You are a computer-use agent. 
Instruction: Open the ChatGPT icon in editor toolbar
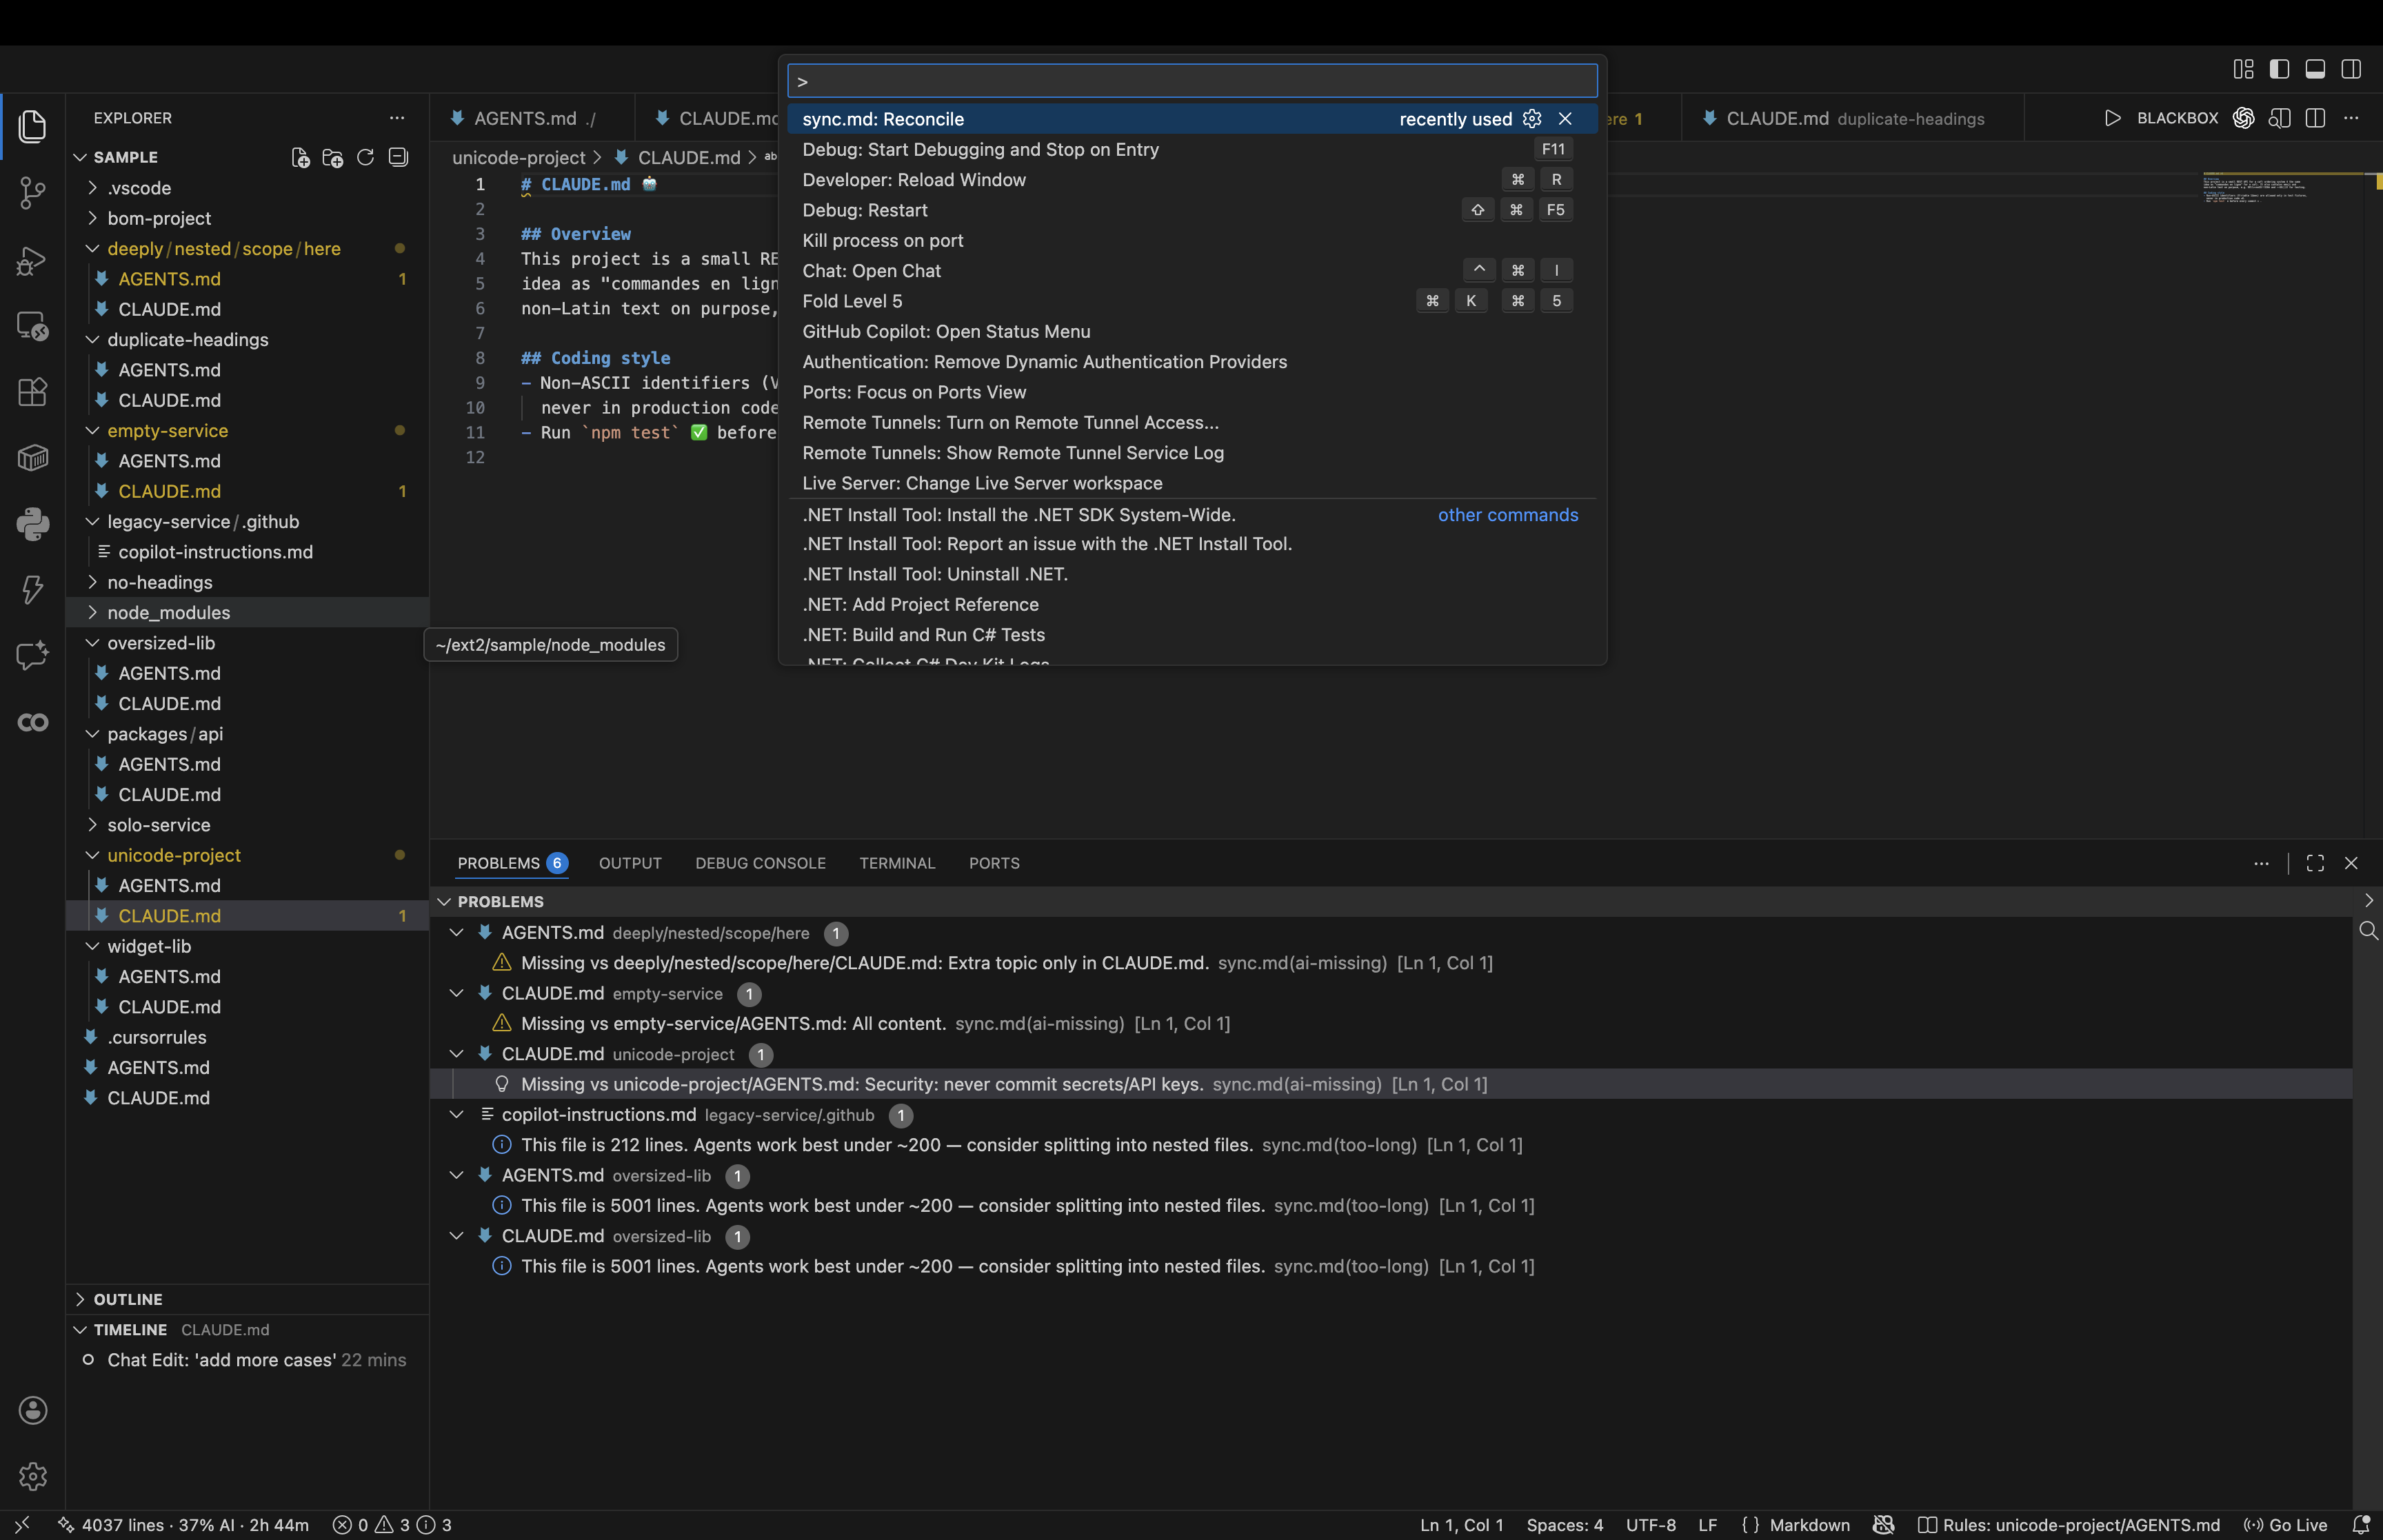[2244, 118]
